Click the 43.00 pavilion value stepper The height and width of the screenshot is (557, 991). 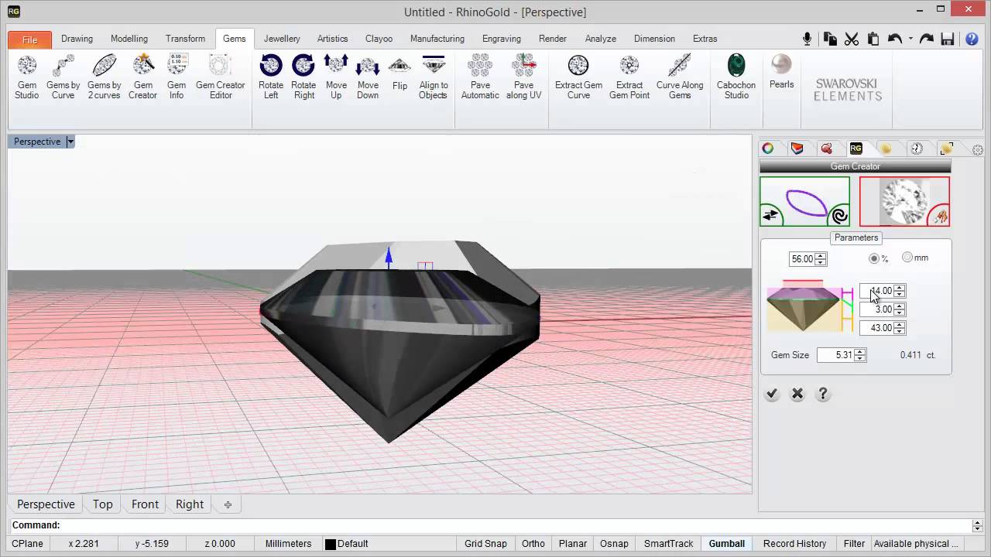coord(899,328)
